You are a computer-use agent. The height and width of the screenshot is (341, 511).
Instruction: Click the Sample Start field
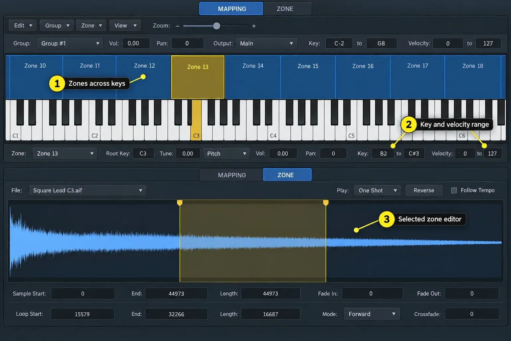83,294
